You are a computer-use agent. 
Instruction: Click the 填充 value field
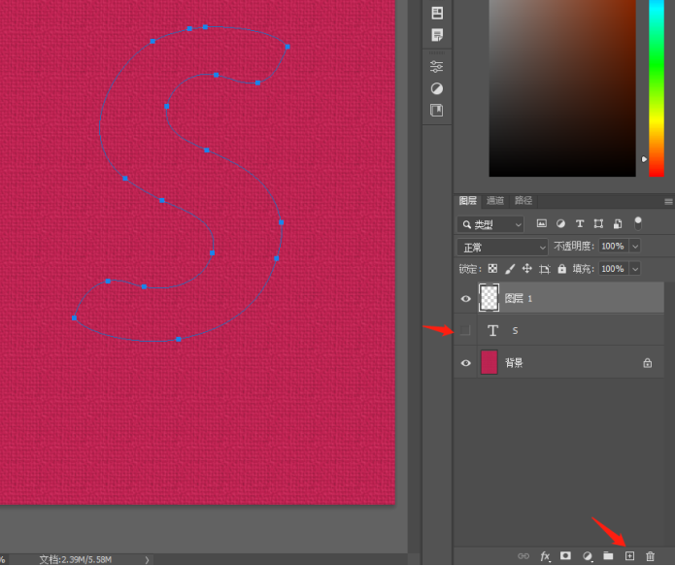pos(613,269)
